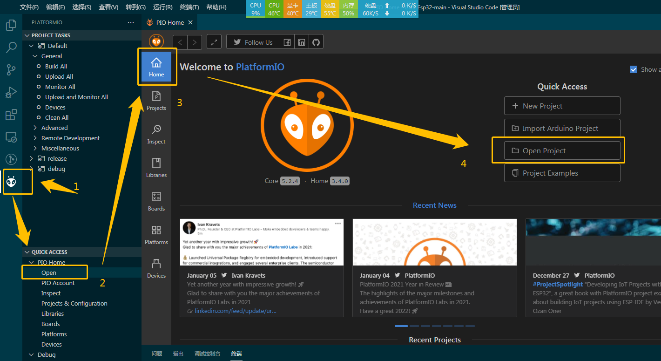Image resolution: width=661 pixels, height=361 pixels.
Task: Open the Ivan Kravets news post image
Action: [x=262, y=242]
